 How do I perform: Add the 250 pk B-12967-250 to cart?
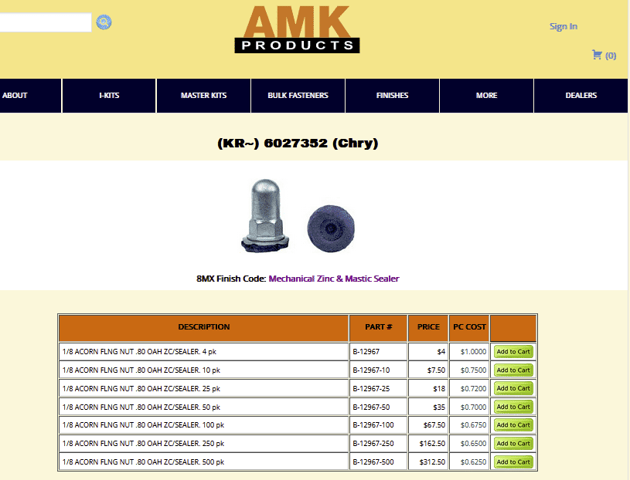click(x=513, y=444)
